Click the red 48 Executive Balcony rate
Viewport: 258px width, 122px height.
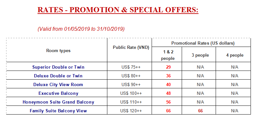pyautogui.click(x=168, y=93)
